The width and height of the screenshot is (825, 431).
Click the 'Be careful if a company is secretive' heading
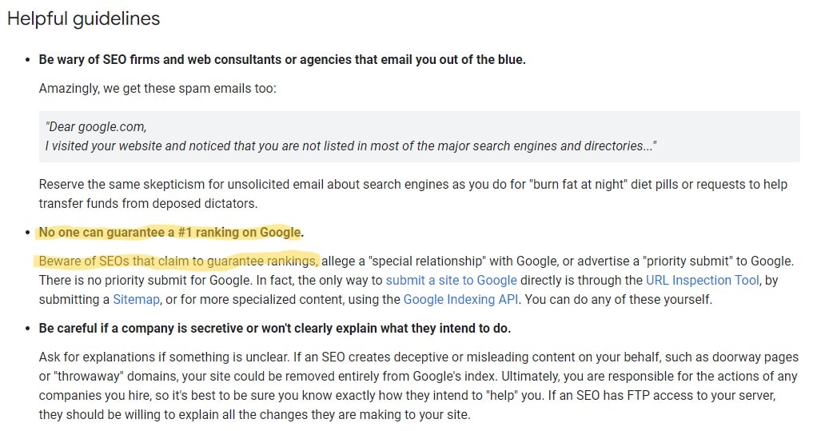pos(275,329)
